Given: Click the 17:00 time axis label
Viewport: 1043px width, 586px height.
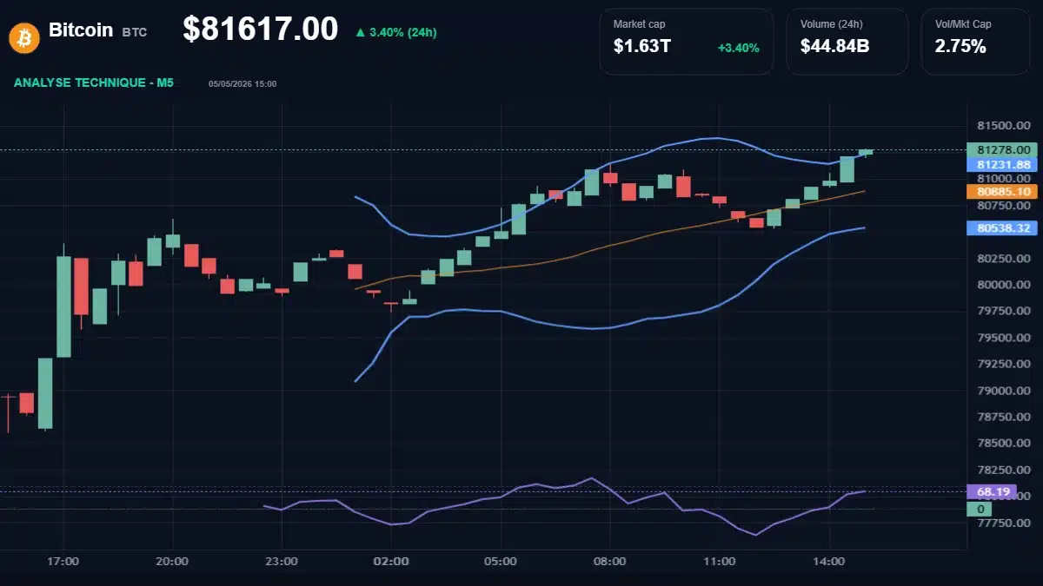Looking at the screenshot, I should 63,562.
